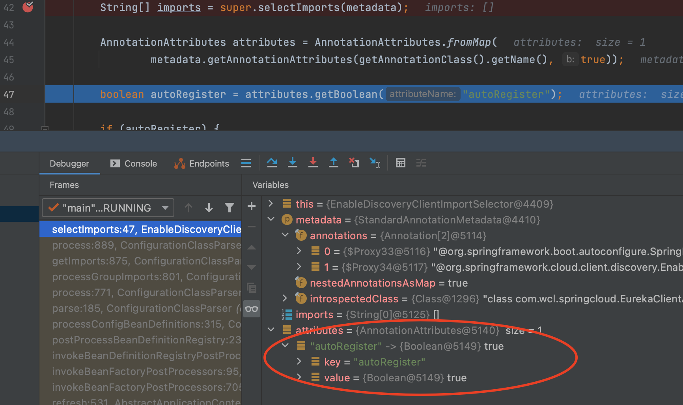The image size is (683, 405).
Task: Collapse the annotations field node
Action: click(285, 235)
